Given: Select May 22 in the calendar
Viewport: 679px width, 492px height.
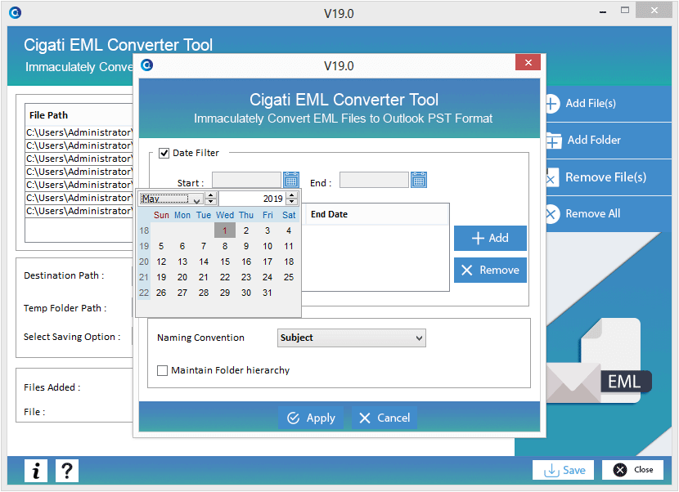Looking at the screenshot, I should click(x=225, y=277).
